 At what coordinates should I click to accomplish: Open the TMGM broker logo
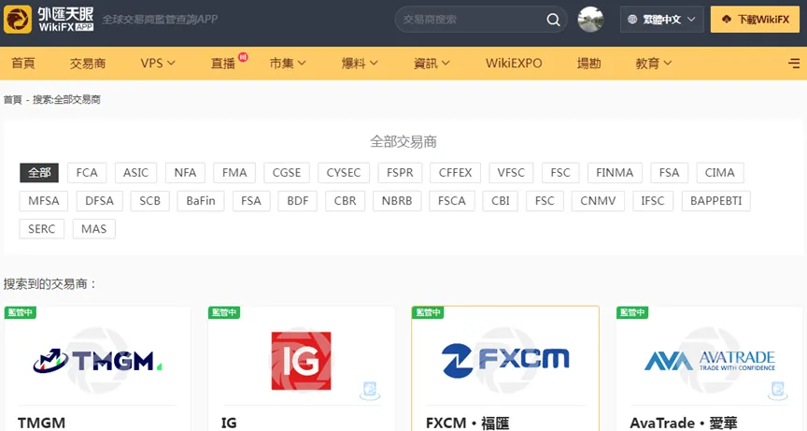pos(97,361)
